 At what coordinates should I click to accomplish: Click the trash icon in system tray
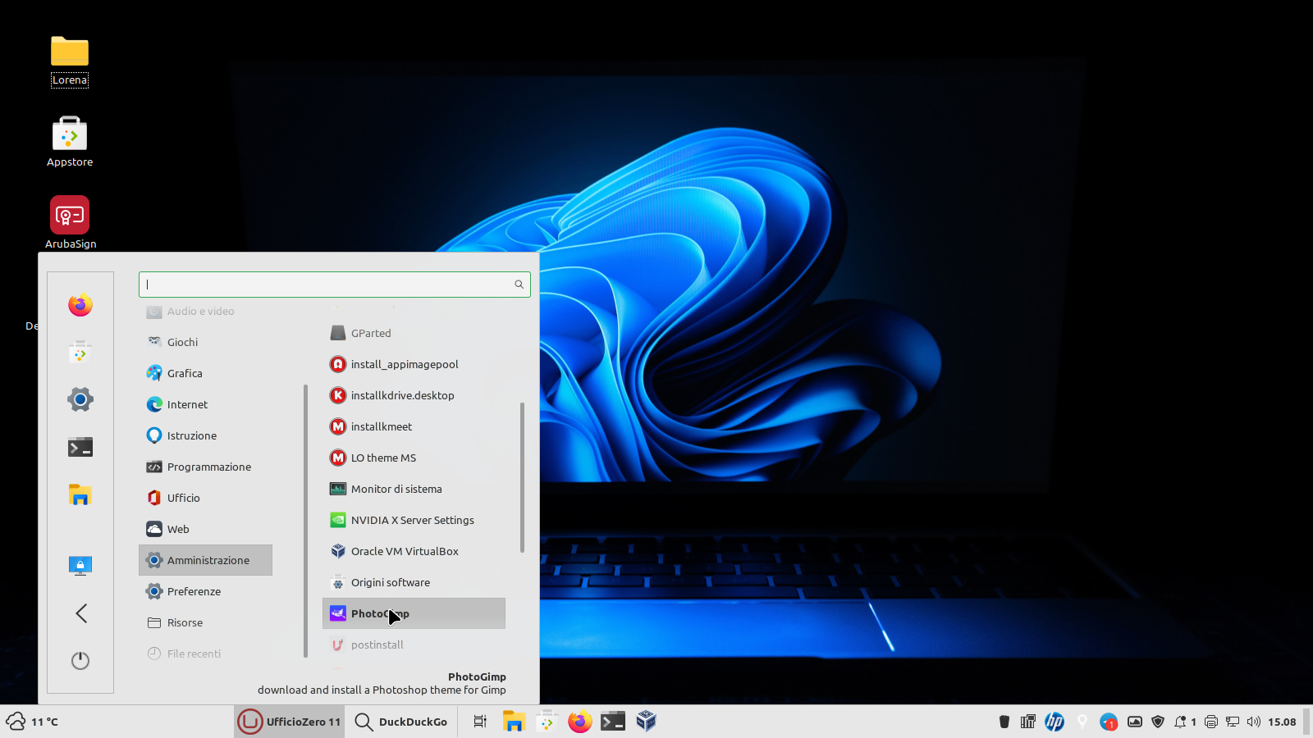tap(1004, 722)
